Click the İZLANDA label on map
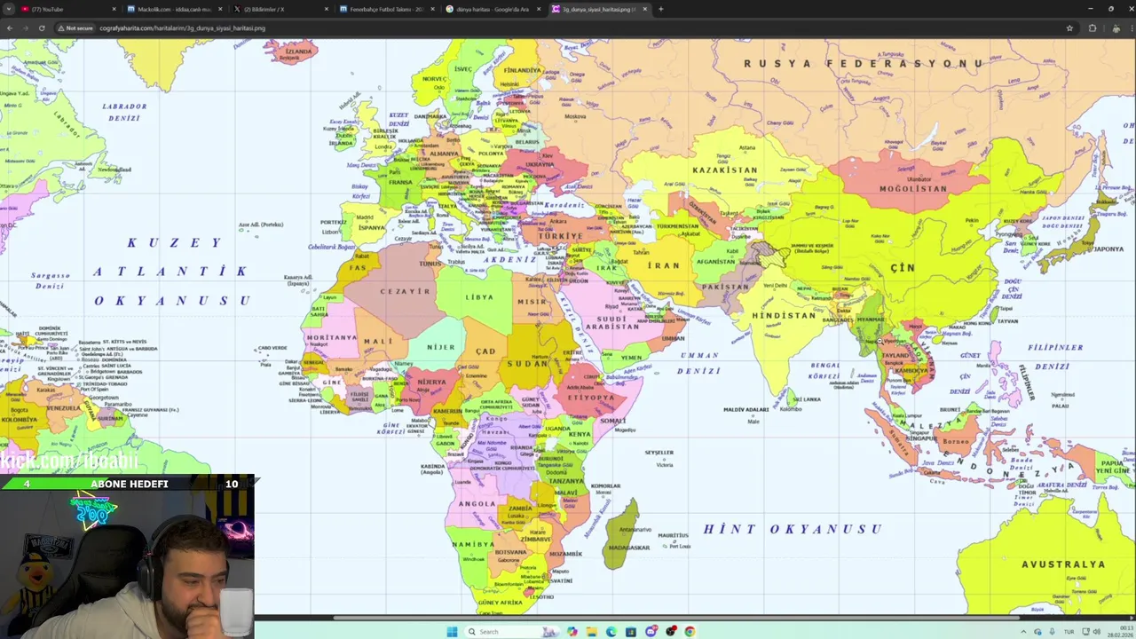The image size is (1136, 639). 299,51
